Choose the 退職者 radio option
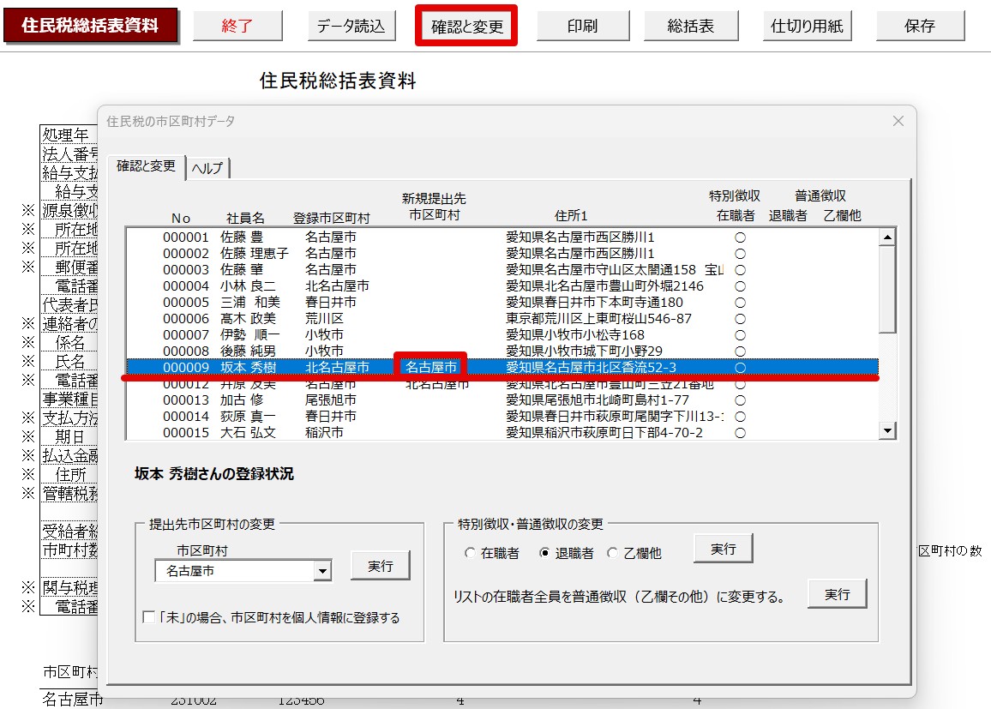The image size is (991, 709). (544, 554)
